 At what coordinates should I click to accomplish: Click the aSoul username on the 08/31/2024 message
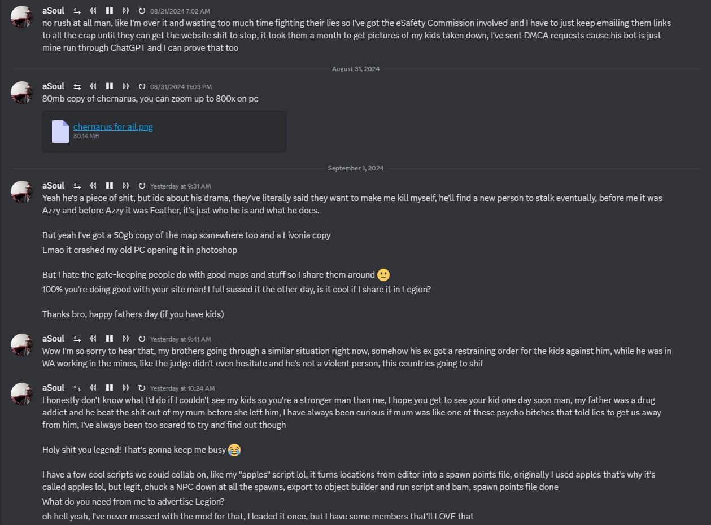[x=53, y=86]
